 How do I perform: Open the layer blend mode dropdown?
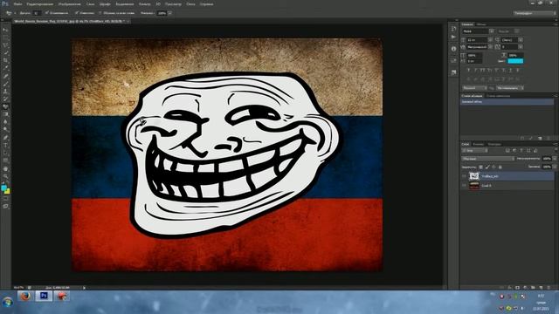pyautogui.click(x=488, y=159)
